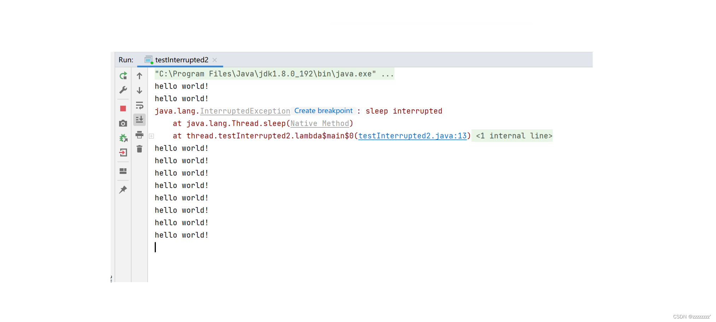This screenshot has height=322, width=716.
Task: Unfold the '<1 internal line>' folded text
Action: click(x=514, y=136)
